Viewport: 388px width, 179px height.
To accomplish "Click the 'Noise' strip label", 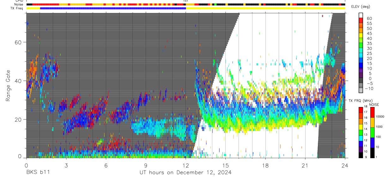I will (19, 5).
